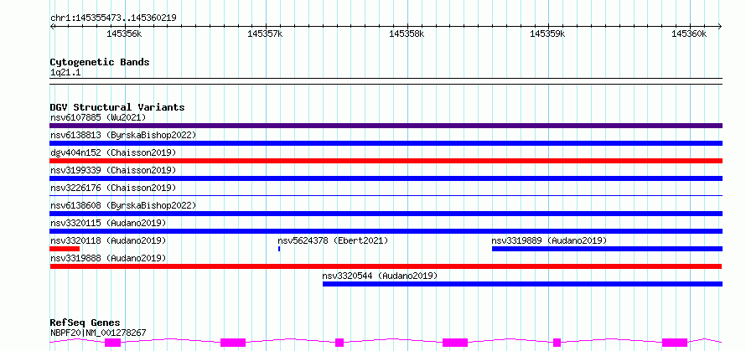The height and width of the screenshot is (351, 746).
Task: Click the left arrow of the ruler
Action: pyautogui.click(x=52, y=26)
